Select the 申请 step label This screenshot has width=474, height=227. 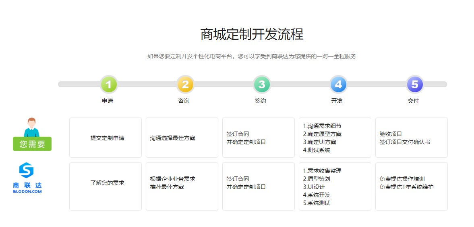(108, 101)
